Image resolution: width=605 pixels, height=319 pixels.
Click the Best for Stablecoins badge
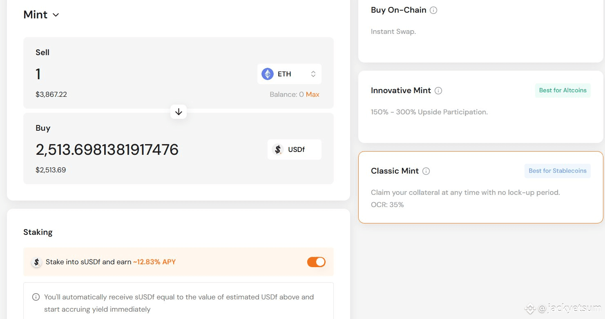point(558,171)
